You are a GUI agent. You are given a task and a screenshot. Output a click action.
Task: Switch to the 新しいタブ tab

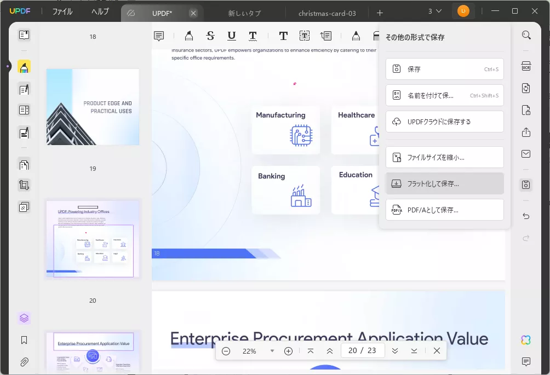tap(244, 13)
